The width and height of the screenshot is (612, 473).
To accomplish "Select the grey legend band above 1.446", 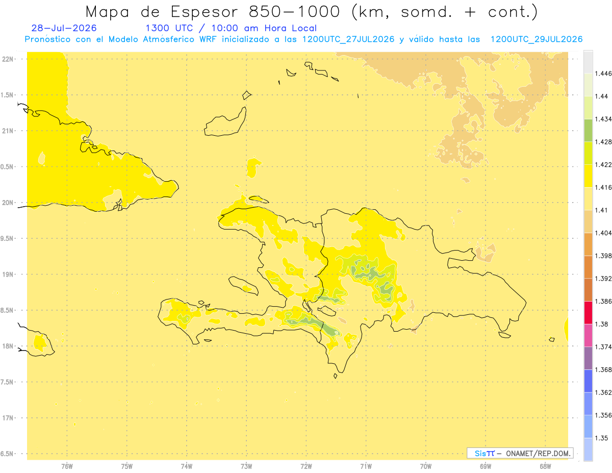I will tap(588, 62).
